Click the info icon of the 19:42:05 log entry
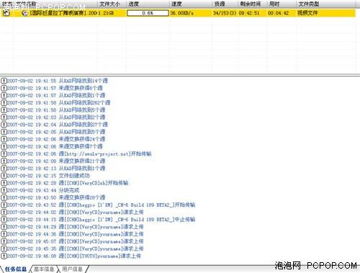Screen dimensions: 360x273 tap(4, 132)
